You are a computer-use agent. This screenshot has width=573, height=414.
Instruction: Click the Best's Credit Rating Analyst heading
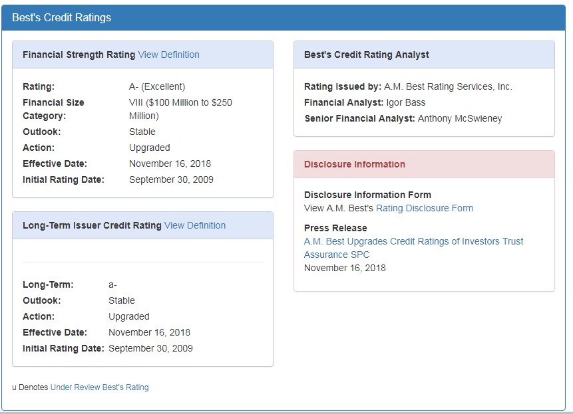(367, 54)
